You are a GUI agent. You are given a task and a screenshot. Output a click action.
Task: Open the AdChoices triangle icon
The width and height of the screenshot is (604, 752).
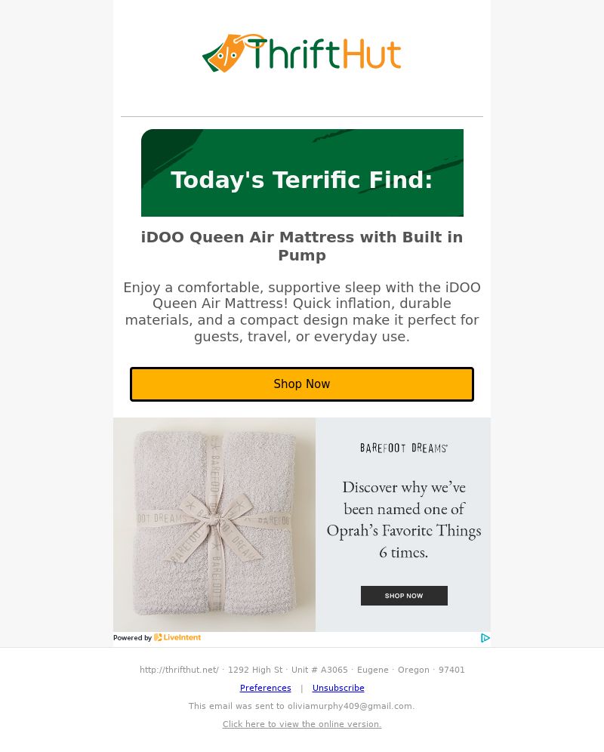(485, 638)
